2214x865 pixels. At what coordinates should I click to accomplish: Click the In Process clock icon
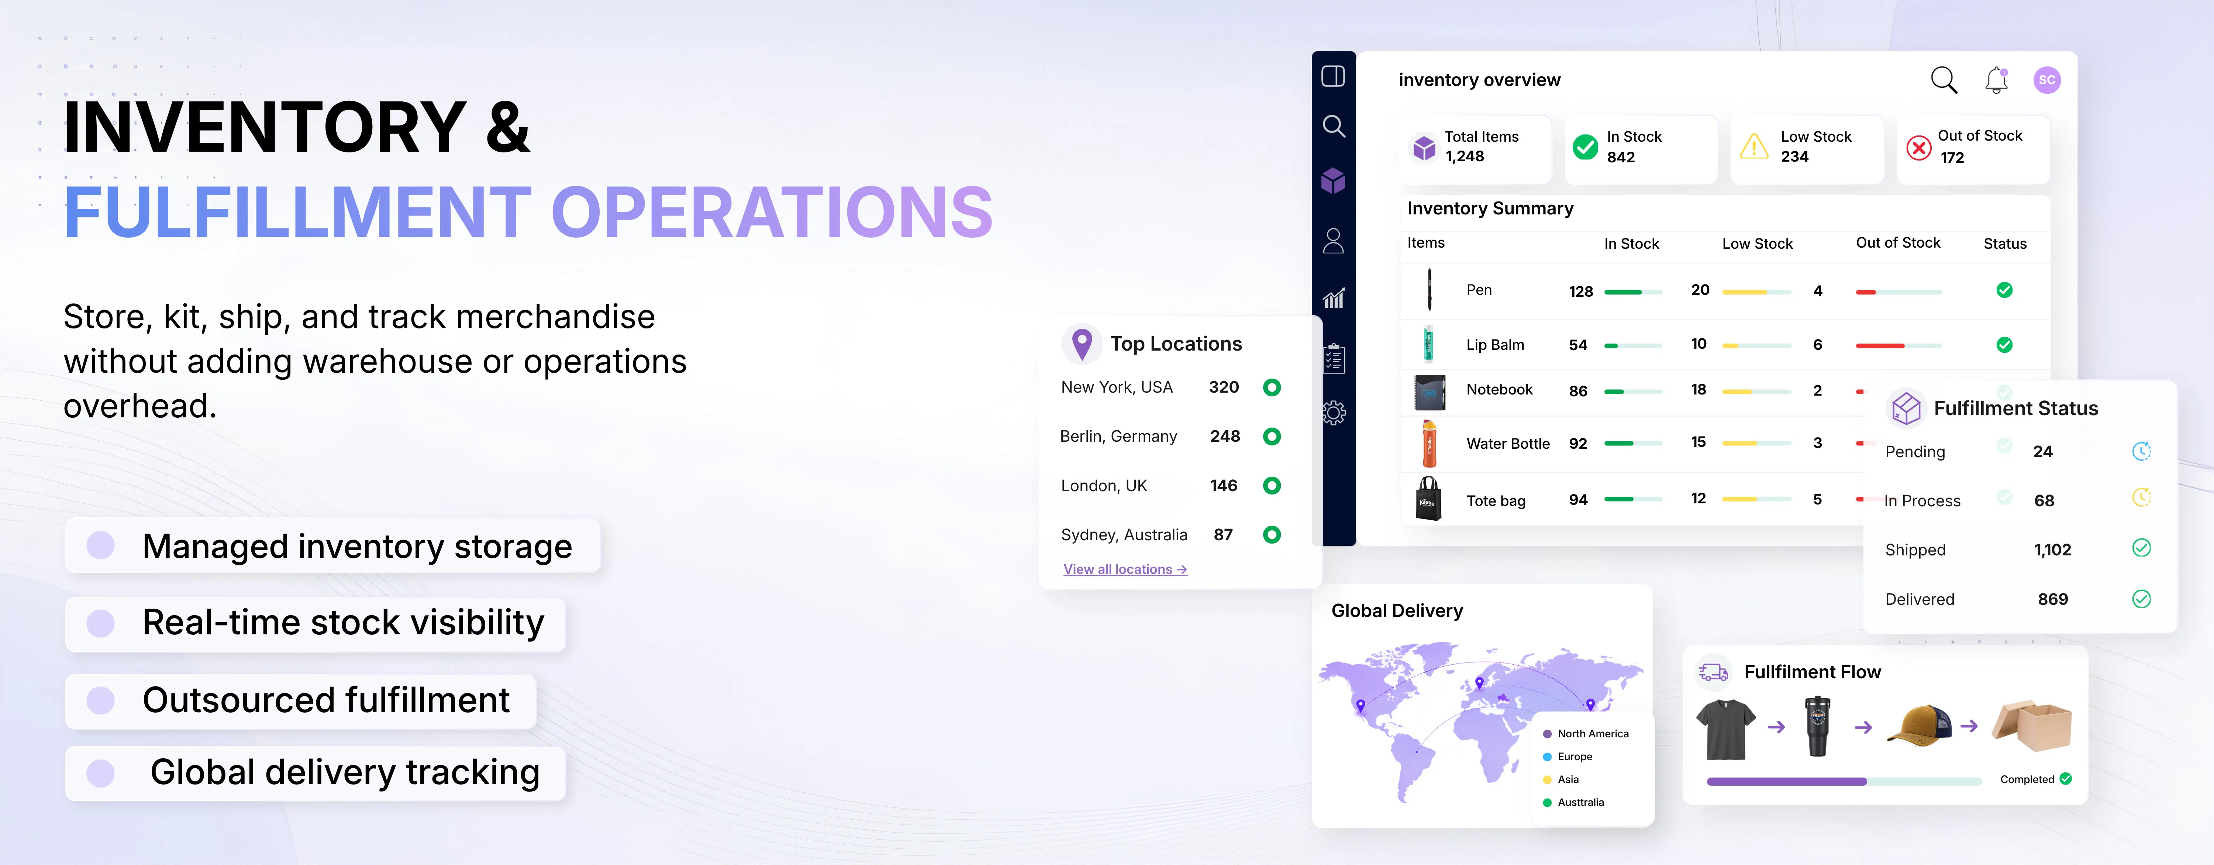2141,497
